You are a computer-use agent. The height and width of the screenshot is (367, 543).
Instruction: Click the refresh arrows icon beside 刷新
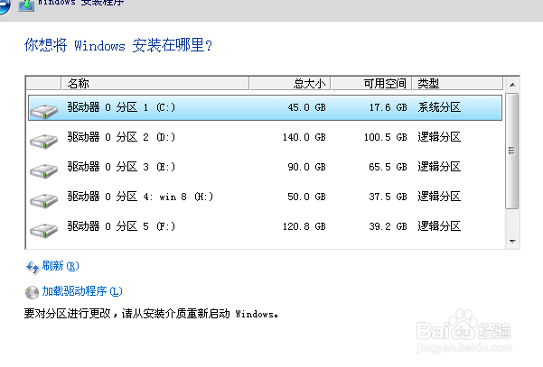(x=33, y=267)
